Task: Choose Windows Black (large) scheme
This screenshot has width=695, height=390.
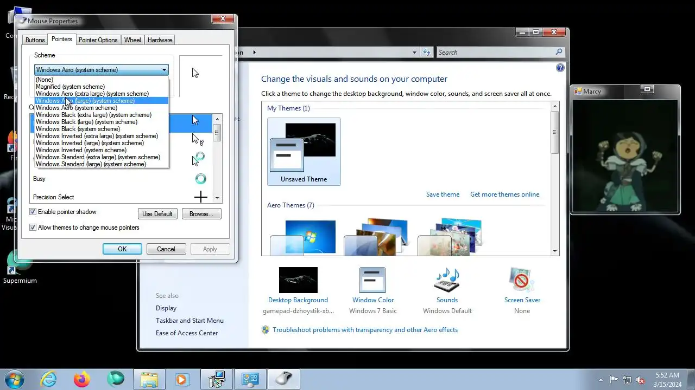Action: (x=102, y=122)
